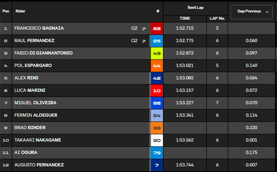Click the blue number 25 badge
Image resolution: width=277 pixels, height=172 pixels.
click(157, 41)
